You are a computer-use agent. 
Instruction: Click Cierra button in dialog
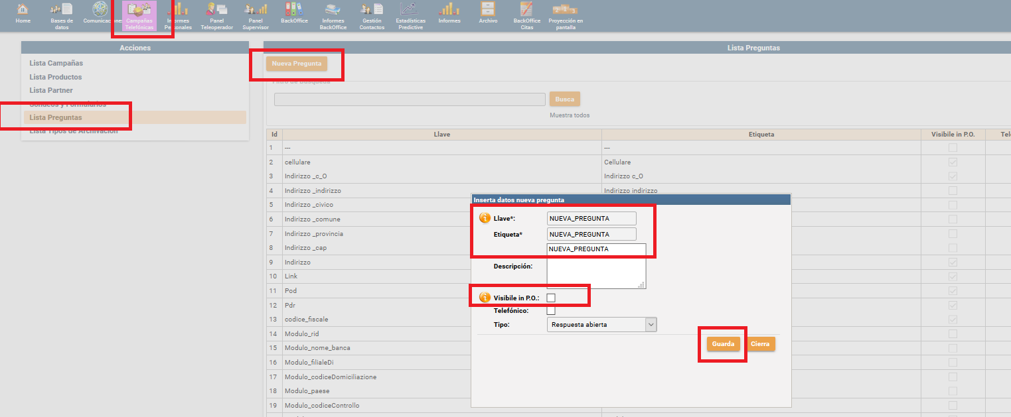760,344
